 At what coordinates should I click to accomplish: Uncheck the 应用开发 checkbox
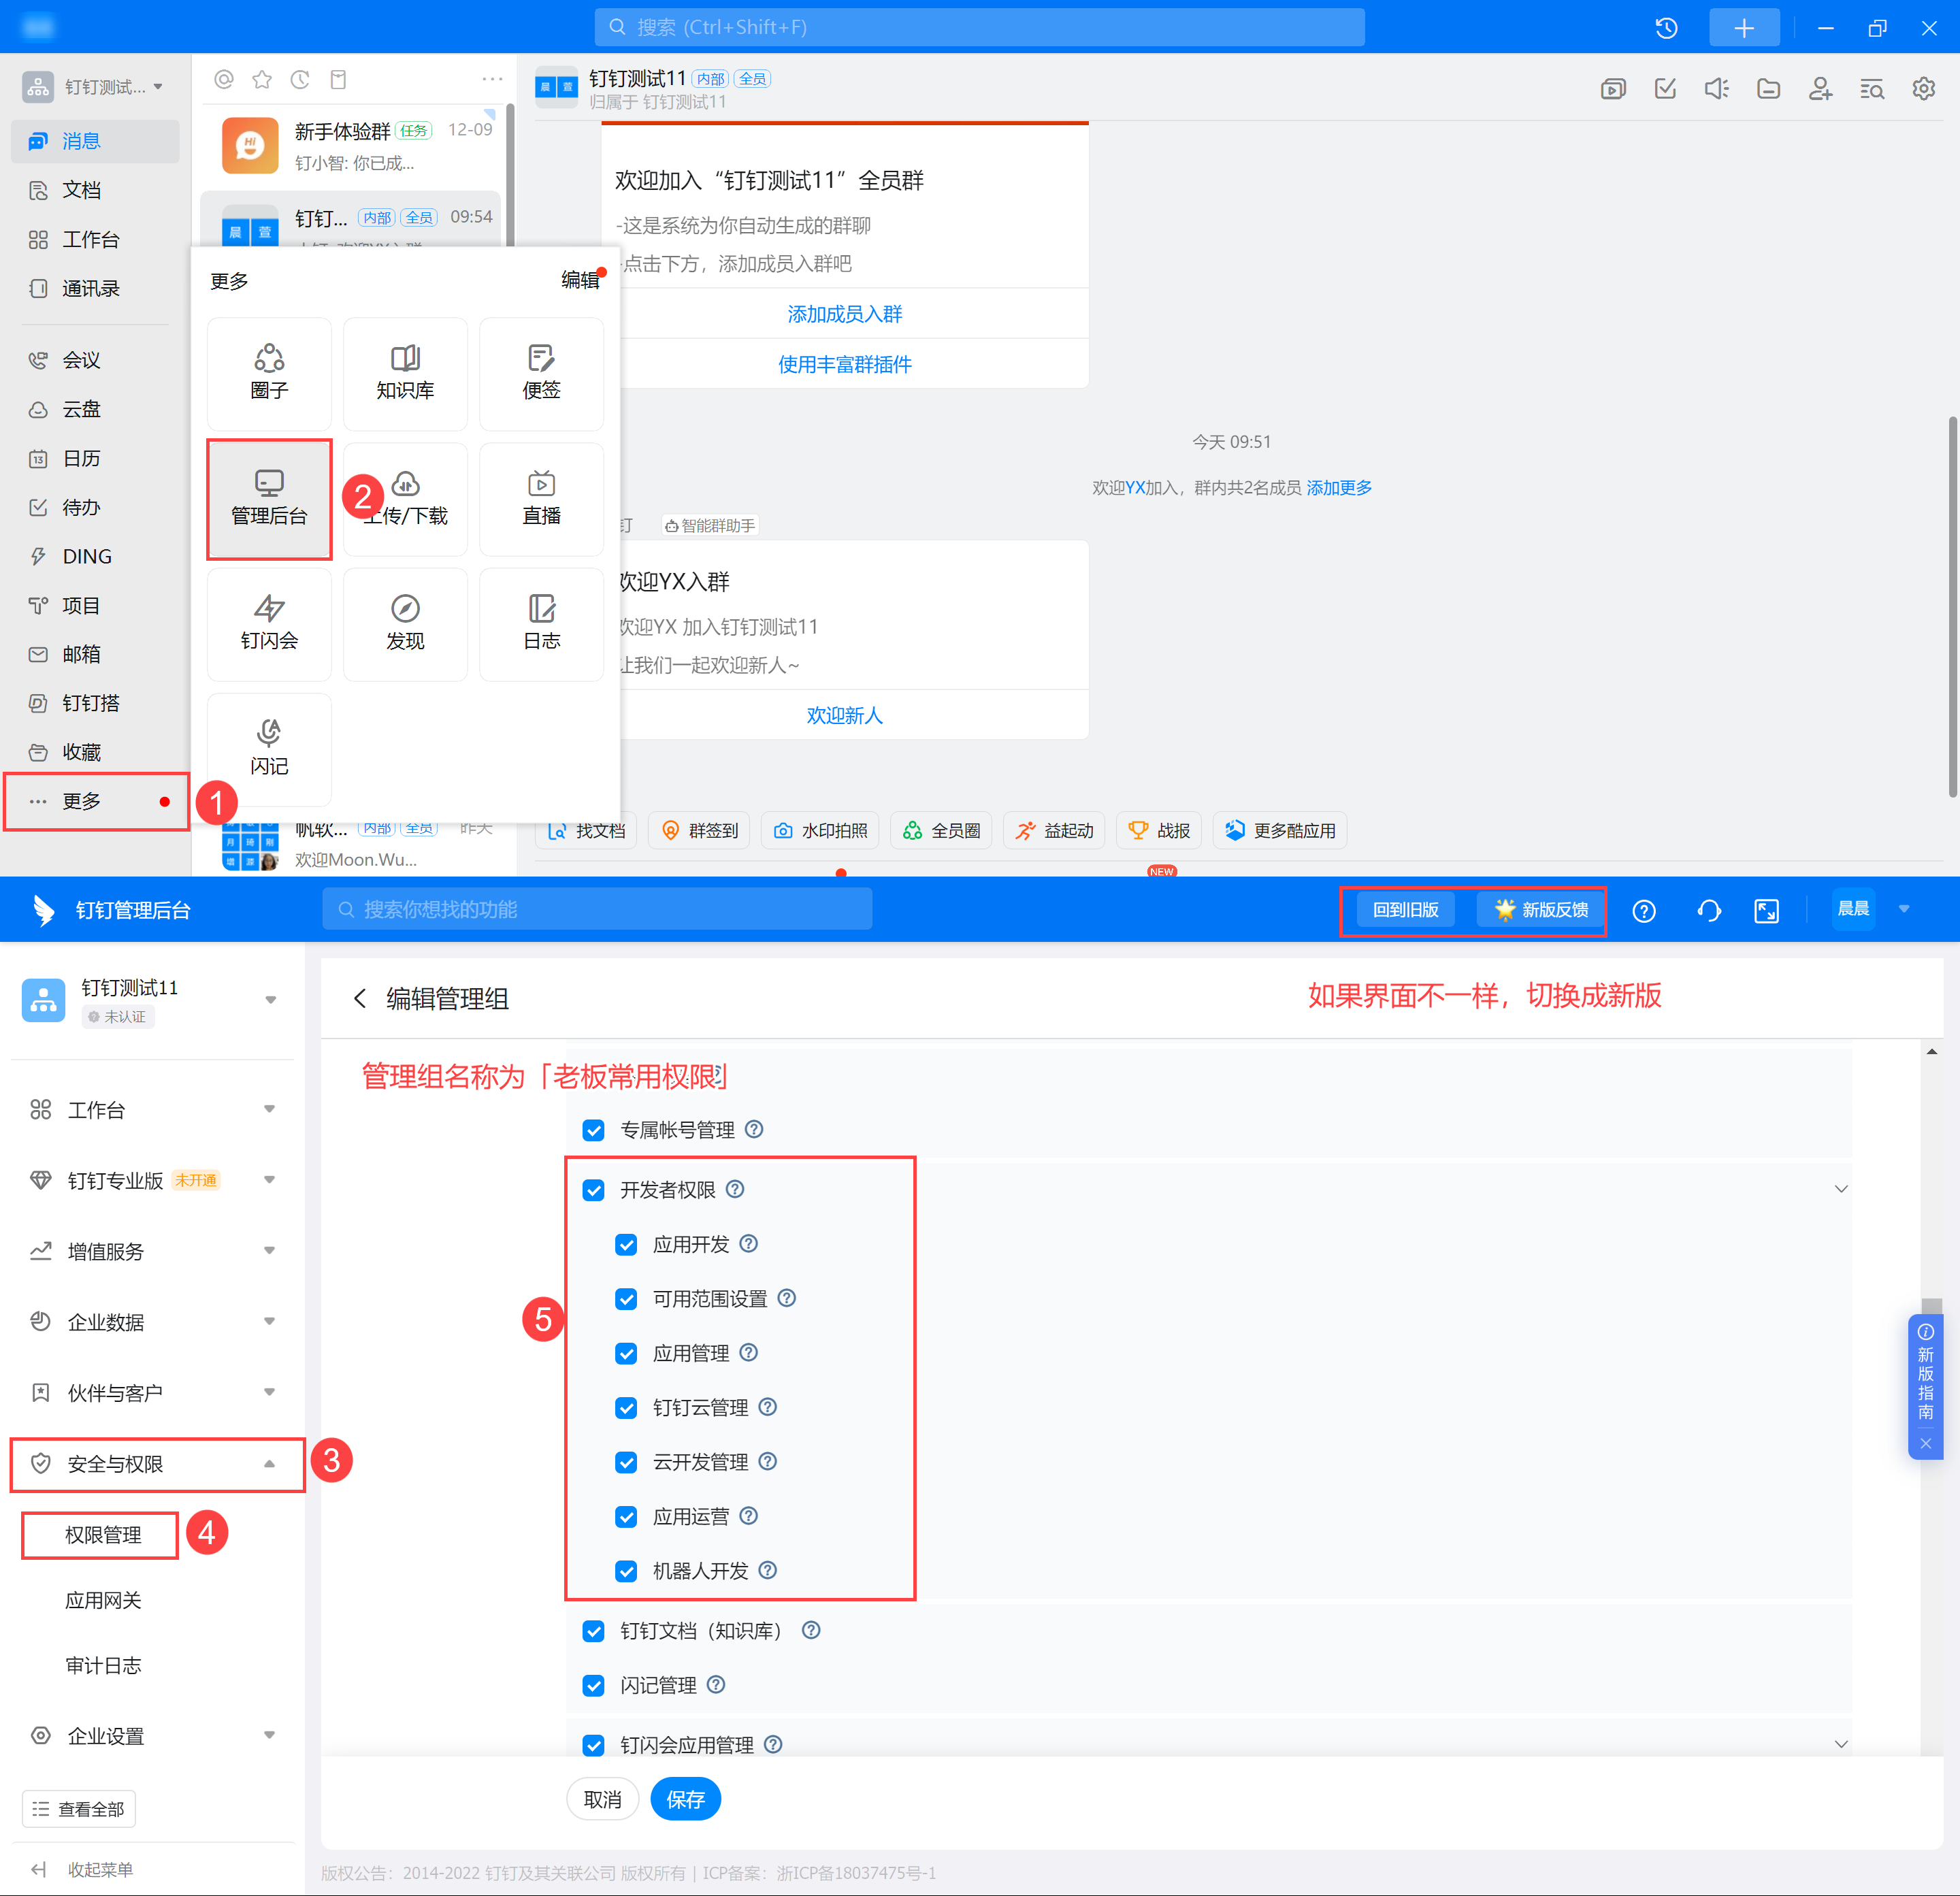click(626, 1244)
